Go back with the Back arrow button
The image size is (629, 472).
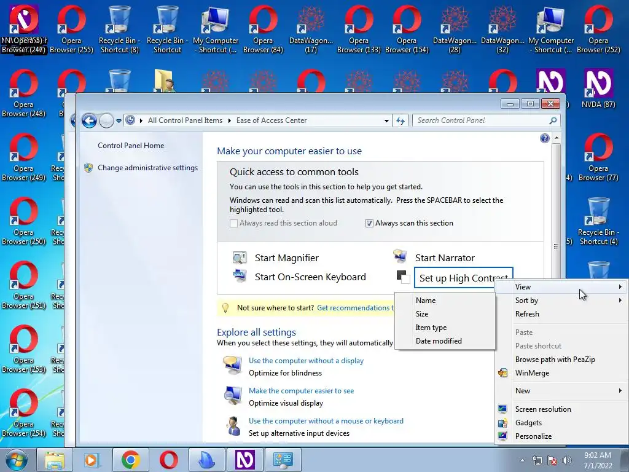89,120
